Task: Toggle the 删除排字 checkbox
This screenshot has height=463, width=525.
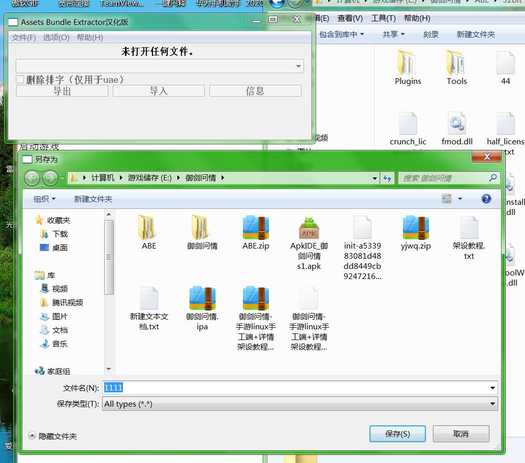Action: 20,79
